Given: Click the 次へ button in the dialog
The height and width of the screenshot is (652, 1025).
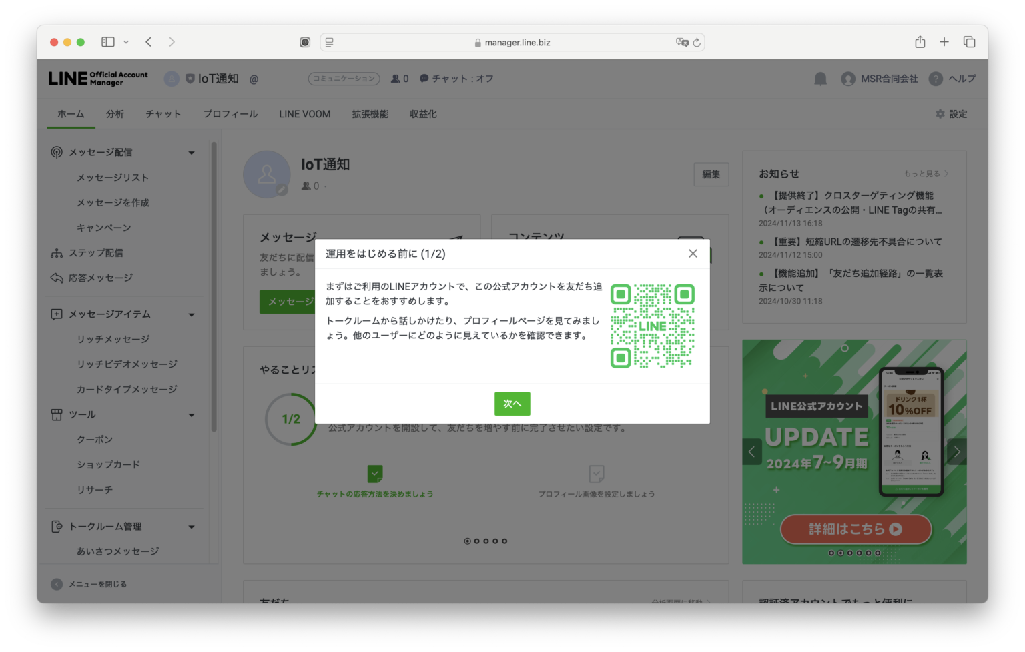Looking at the screenshot, I should pos(512,404).
